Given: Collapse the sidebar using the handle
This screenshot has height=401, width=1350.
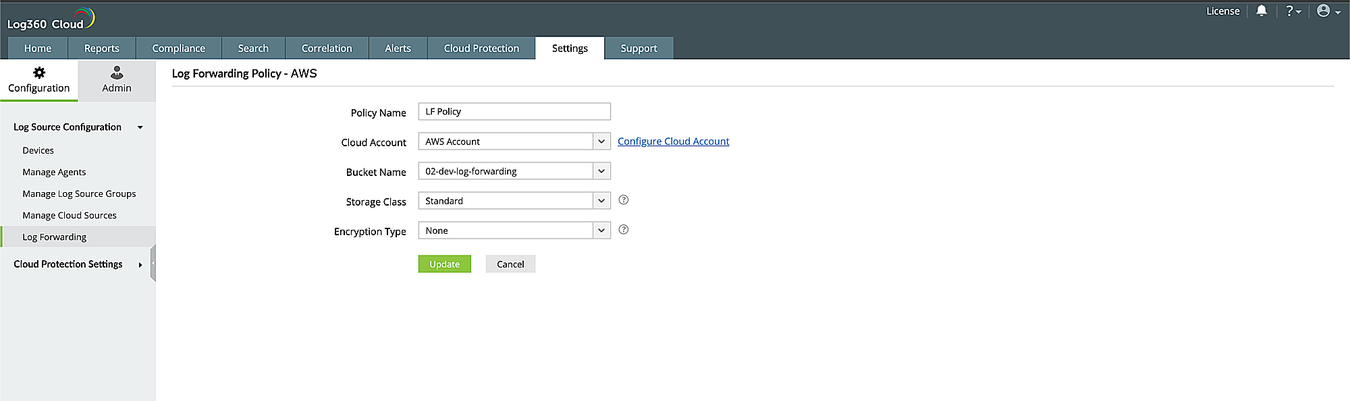Looking at the screenshot, I should [153, 263].
